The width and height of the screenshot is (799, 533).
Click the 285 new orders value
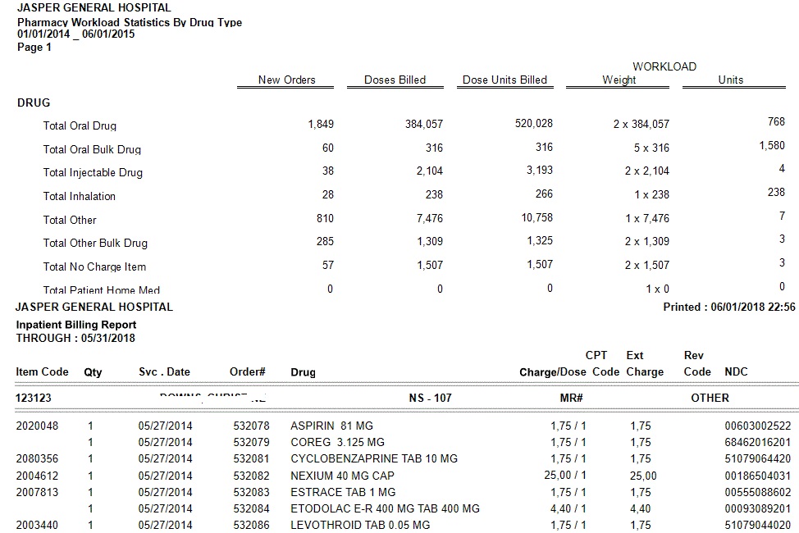(x=325, y=242)
